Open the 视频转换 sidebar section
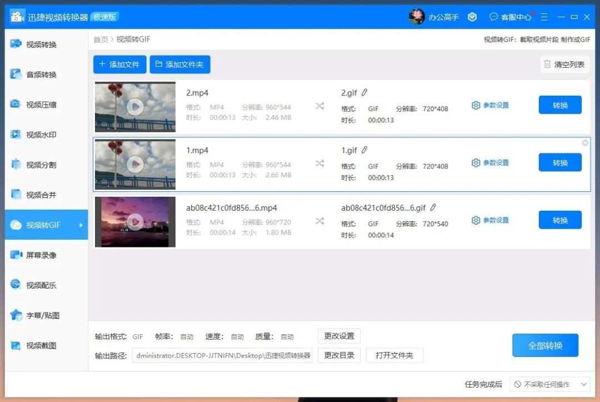Image resolution: width=600 pixels, height=402 pixels. [46, 44]
